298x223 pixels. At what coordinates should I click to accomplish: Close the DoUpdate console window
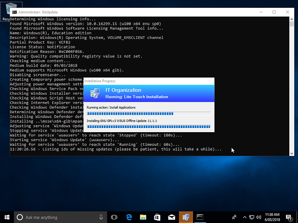pyautogui.click(x=287, y=12)
